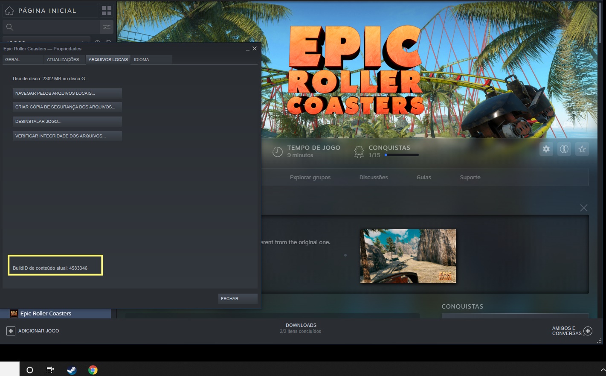This screenshot has width=606, height=376.
Task: Switch to the Geral tab
Action: [23, 60]
